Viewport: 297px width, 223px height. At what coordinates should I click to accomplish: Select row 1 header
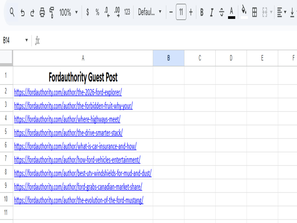(6, 76)
